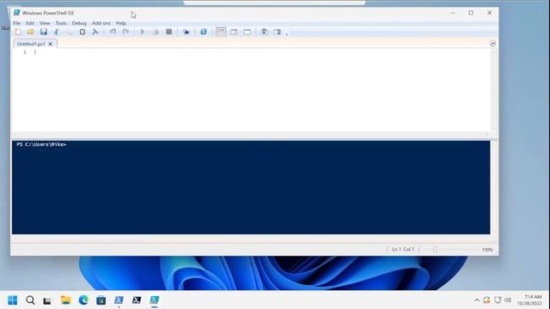Adjust the zoom slider in the status bar
Image resolution: width=550 pixels, height=309 pixels.
coord(435,250)
